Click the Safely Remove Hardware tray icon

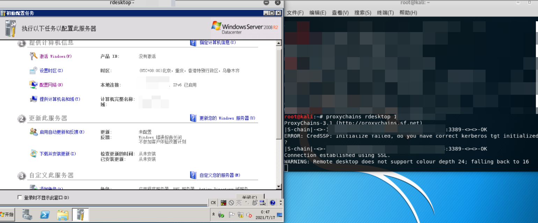221,215
